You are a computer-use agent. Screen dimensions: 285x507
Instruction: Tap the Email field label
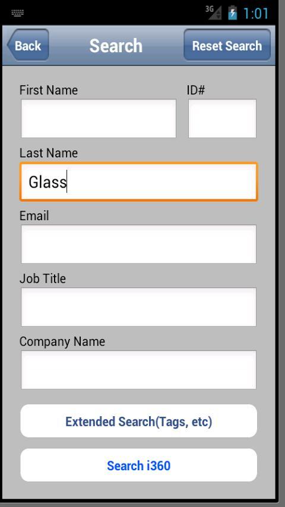(34, 216)
